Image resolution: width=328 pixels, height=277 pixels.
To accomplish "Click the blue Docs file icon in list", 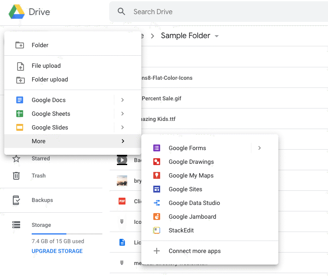I will (122, 242).
